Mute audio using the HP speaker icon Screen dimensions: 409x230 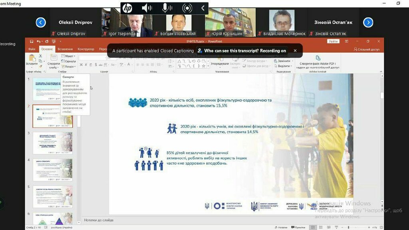[147, 8]
